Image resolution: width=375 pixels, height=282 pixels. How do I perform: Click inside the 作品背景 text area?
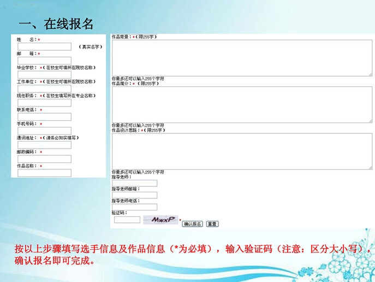(x=242, y=58)
